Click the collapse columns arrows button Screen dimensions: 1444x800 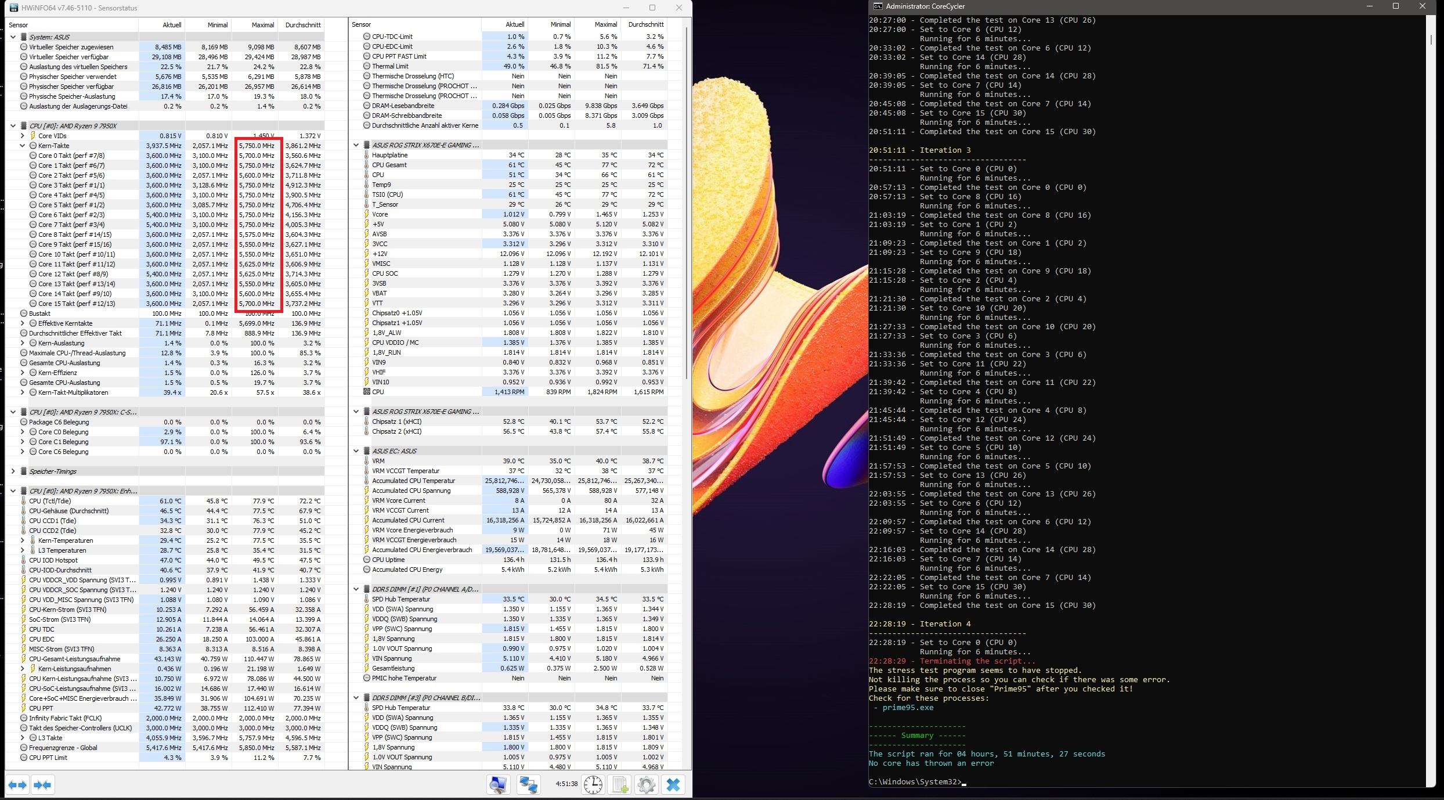click(42, 785)
